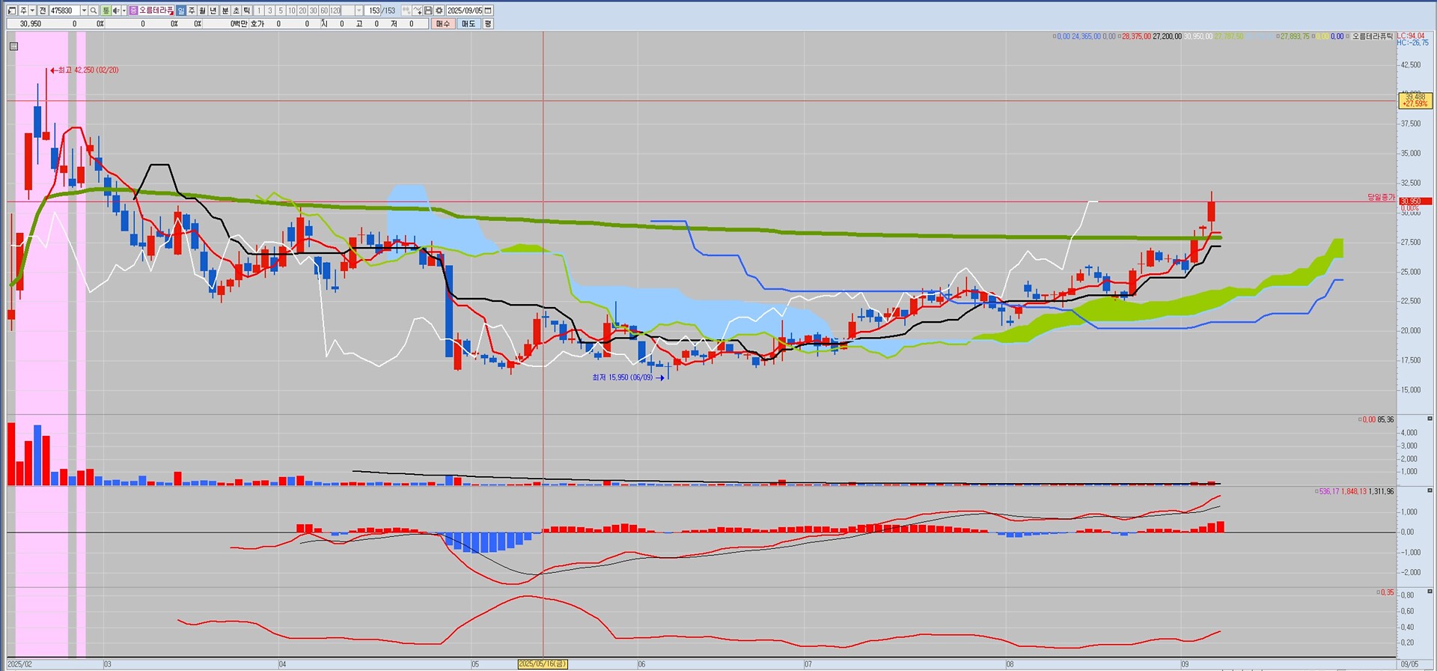The image size is (1437, 671).
Task: Expand the dropdown arrow beside speaker icon
Action: tap(123, 10)
